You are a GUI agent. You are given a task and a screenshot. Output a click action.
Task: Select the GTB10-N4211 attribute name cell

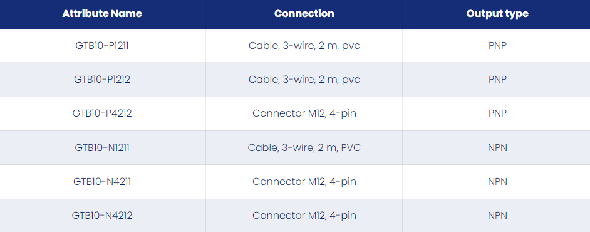102,182
